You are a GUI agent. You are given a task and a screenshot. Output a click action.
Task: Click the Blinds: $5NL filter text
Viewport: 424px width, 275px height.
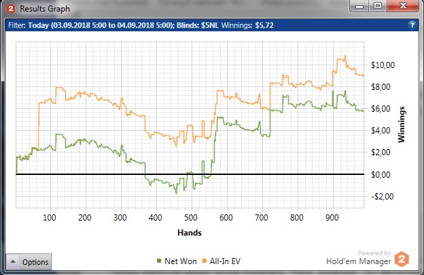coord(198,25)
